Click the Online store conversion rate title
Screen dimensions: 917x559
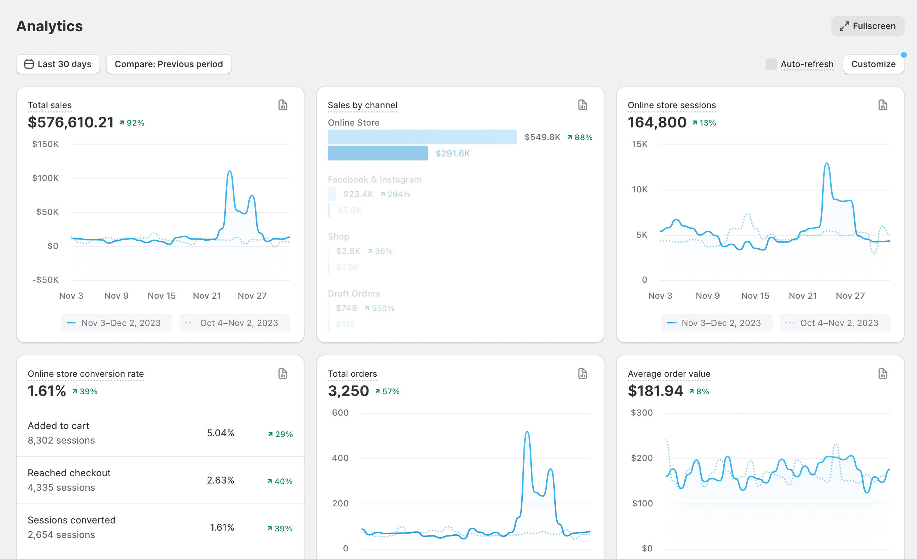[86, 374]
